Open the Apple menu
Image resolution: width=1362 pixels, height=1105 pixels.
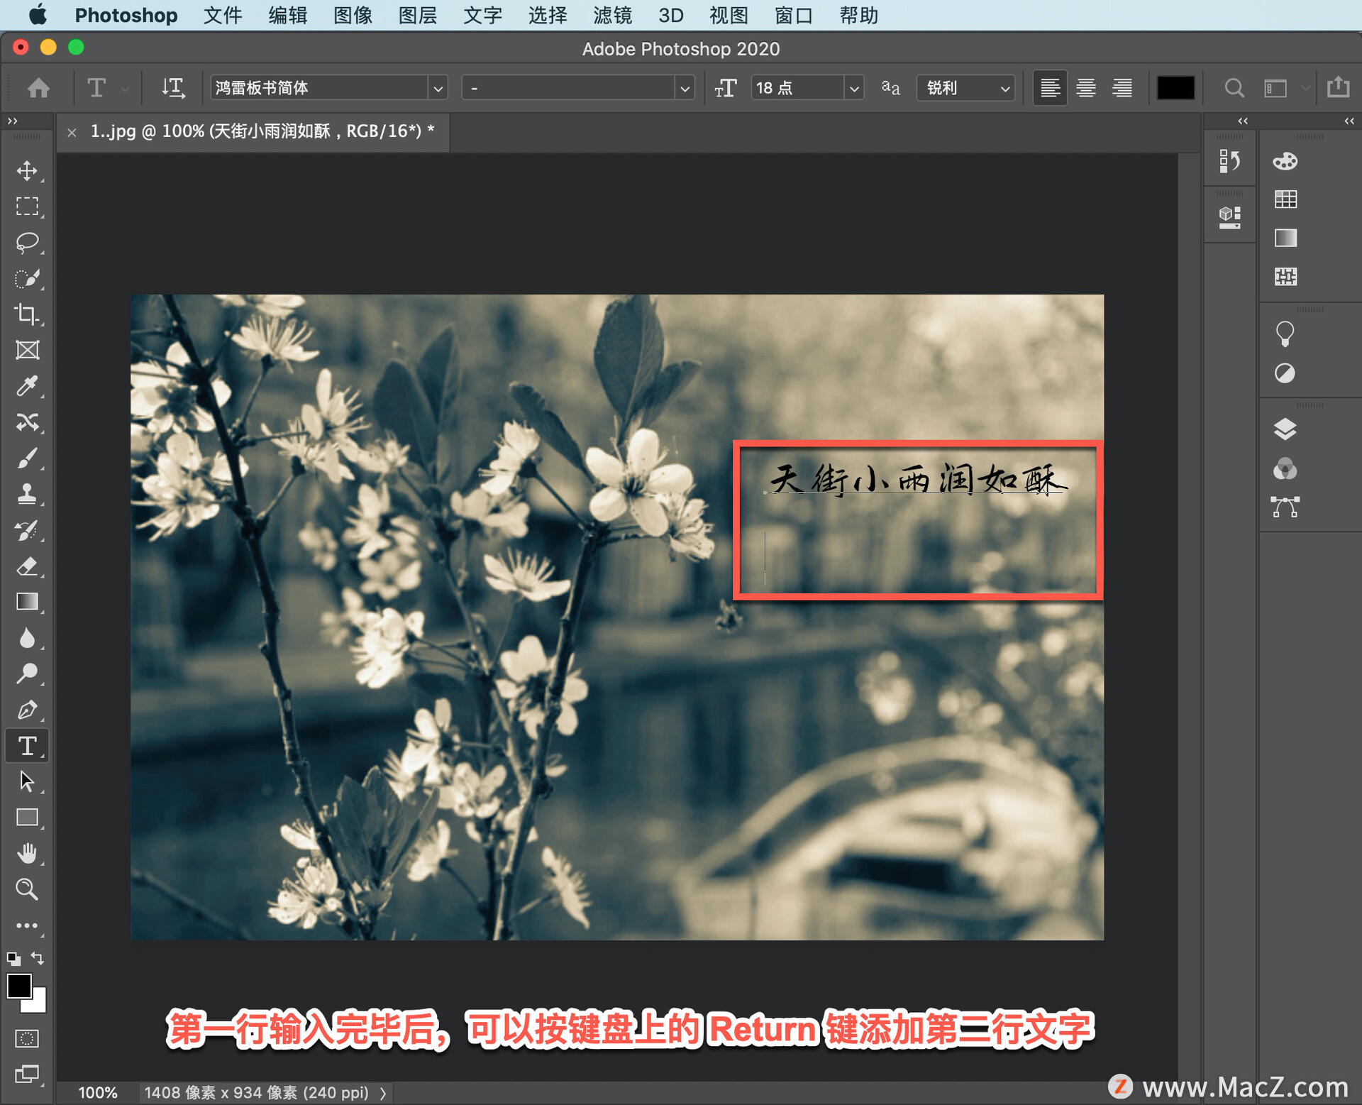38,15
